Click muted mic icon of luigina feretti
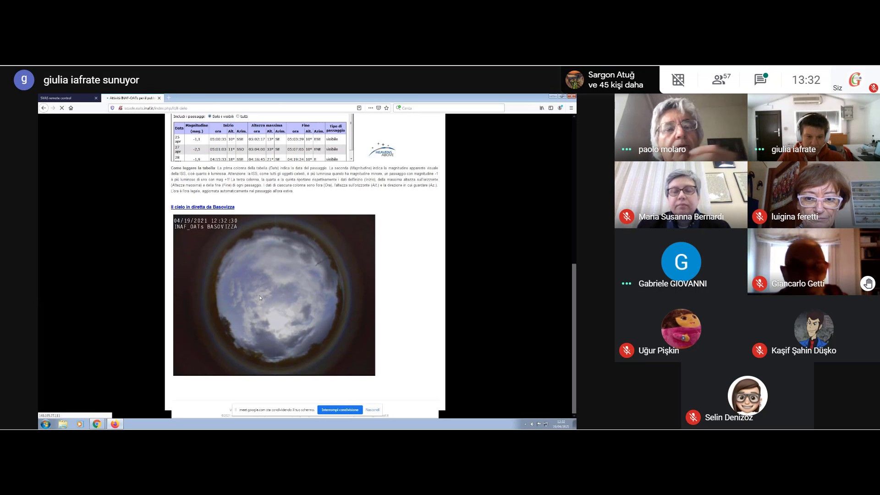 (759, 216)
